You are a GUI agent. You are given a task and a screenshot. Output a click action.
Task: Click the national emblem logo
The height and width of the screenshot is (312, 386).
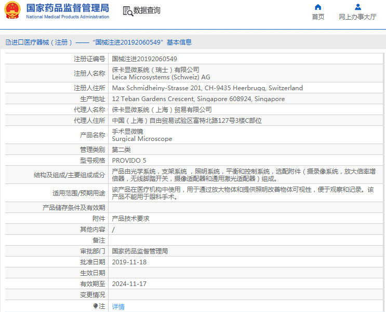pyautogui.click(x=12, y=10)
